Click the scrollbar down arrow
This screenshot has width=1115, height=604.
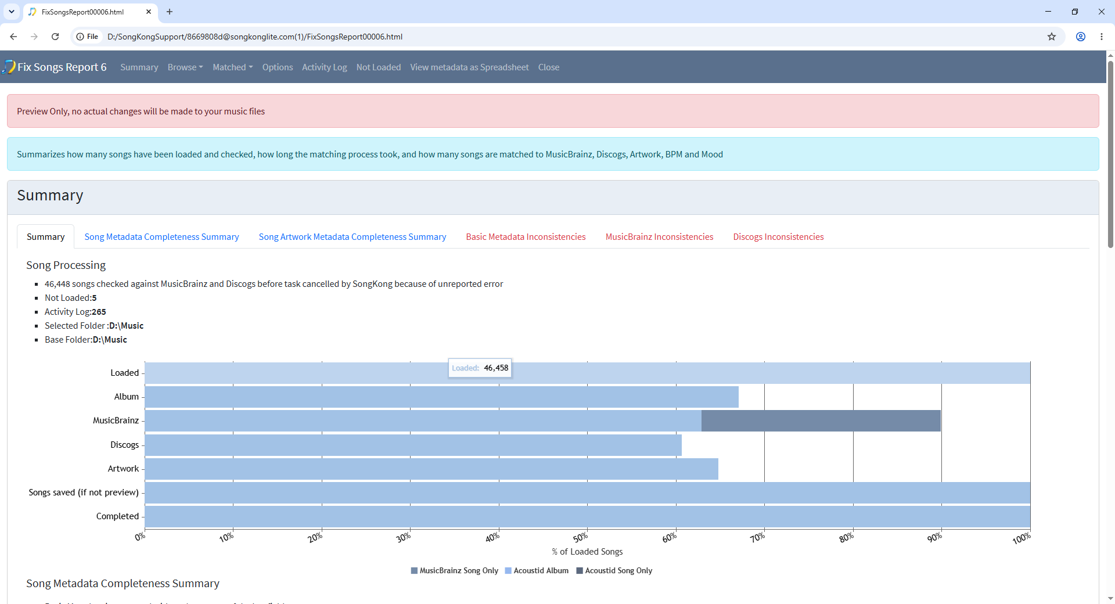coord(1110,598)
